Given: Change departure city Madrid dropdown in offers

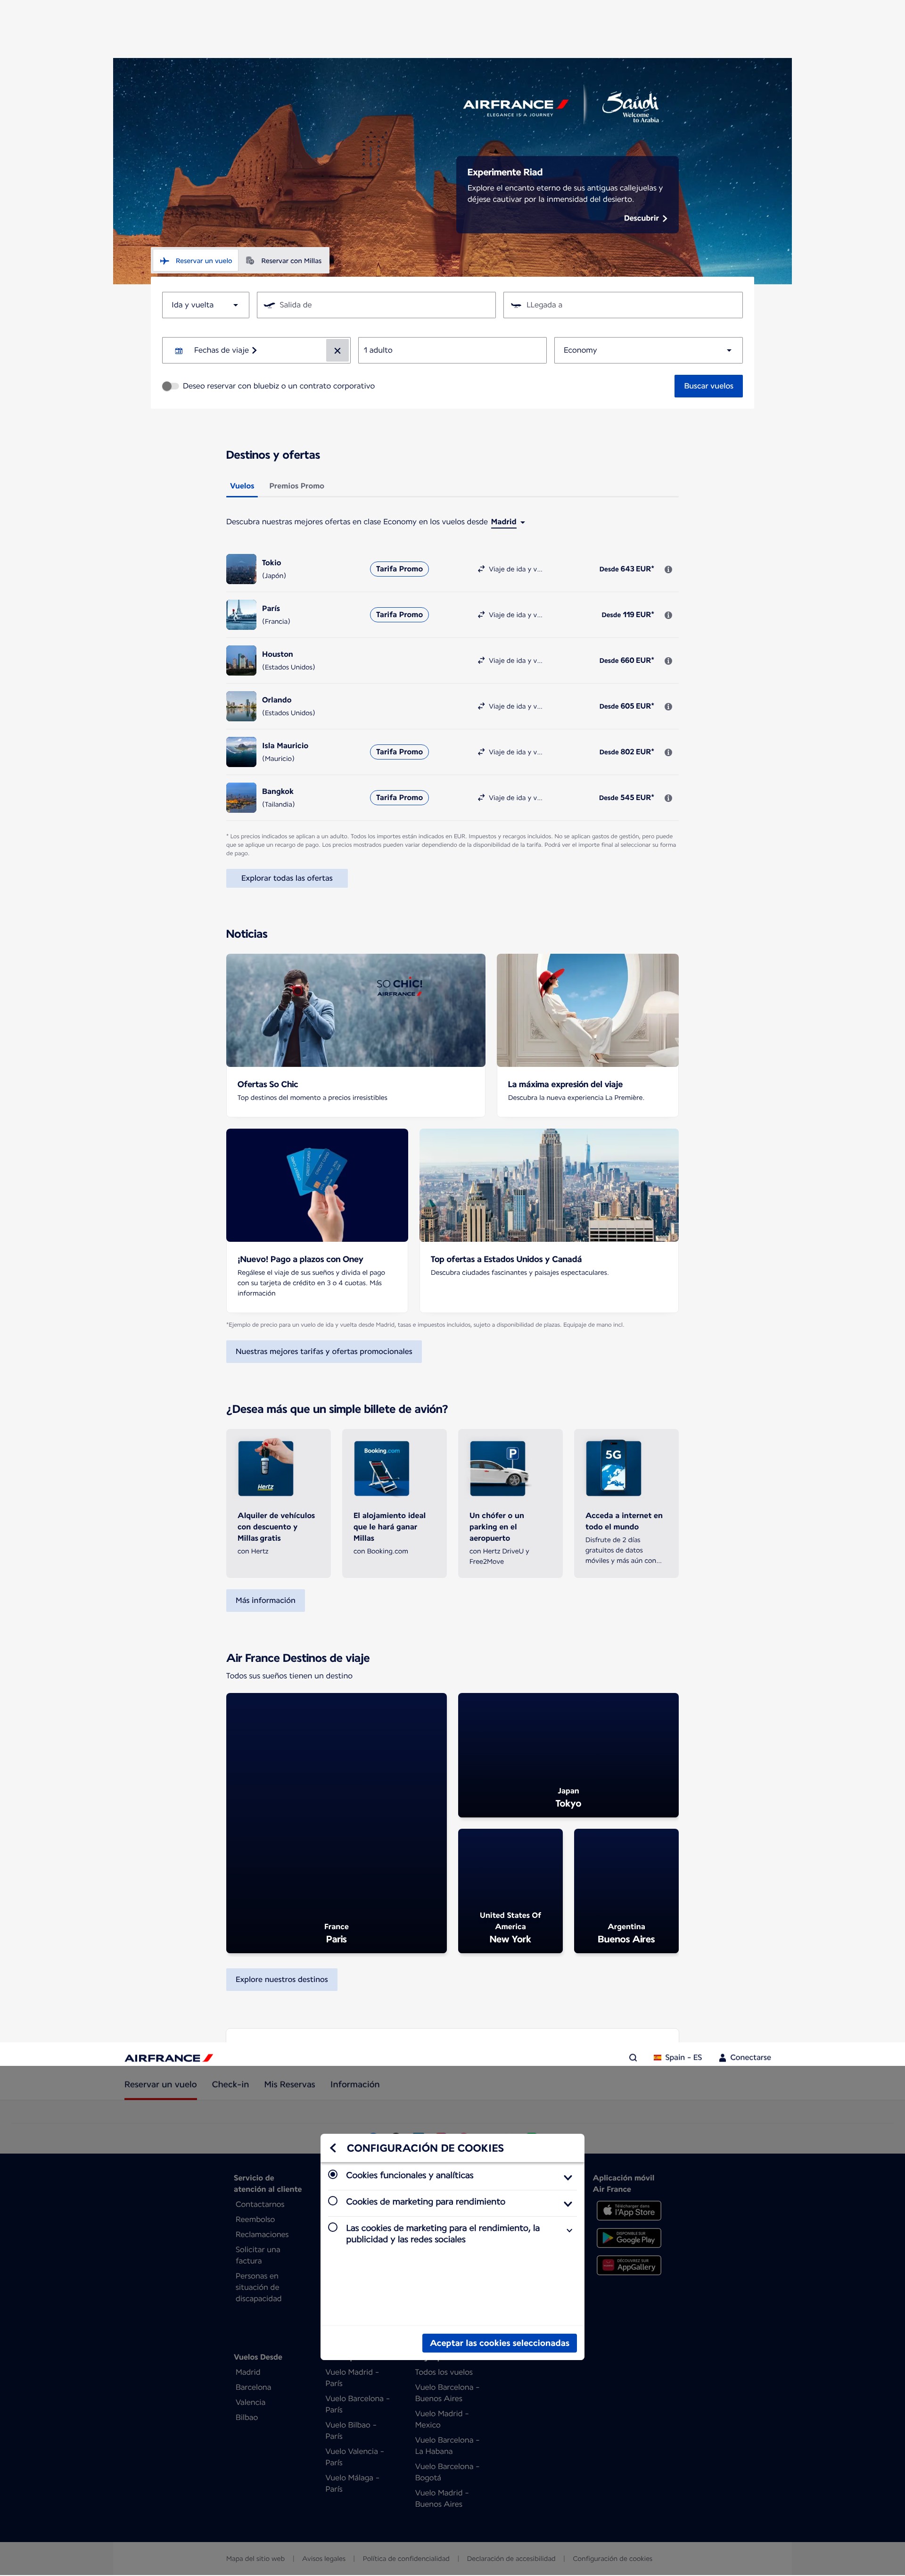Looking at the screenshot, I should 508,522.
